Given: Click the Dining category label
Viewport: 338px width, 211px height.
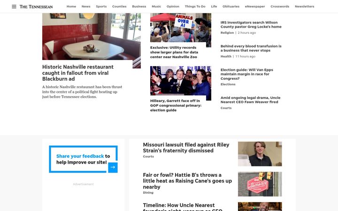Looking at the screenshot, I should pyautogui.click(x=148, y=193).
